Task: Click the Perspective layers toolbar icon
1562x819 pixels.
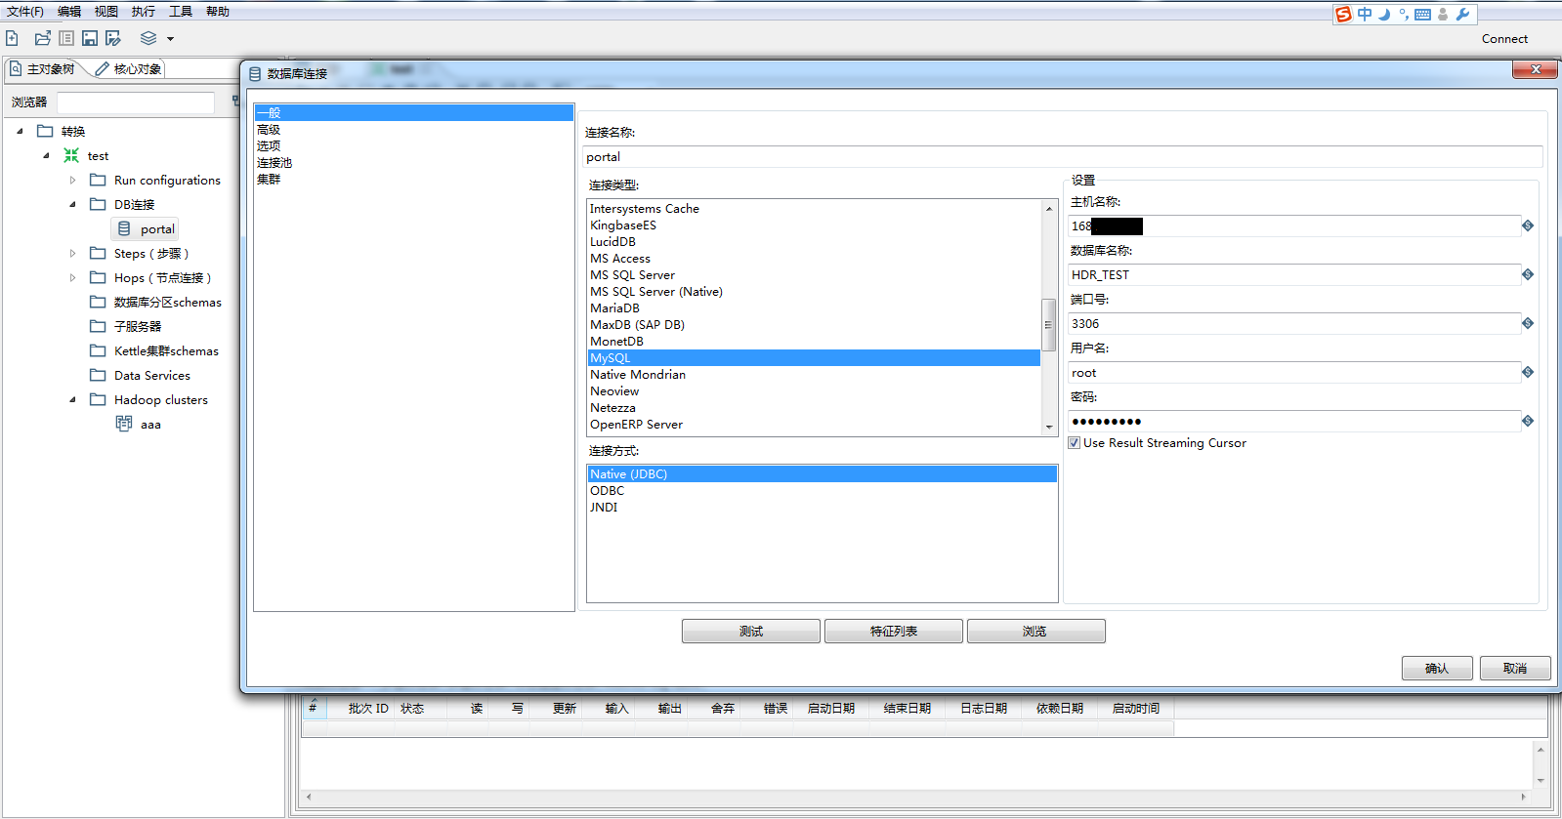Action: (x=148, y=38)
